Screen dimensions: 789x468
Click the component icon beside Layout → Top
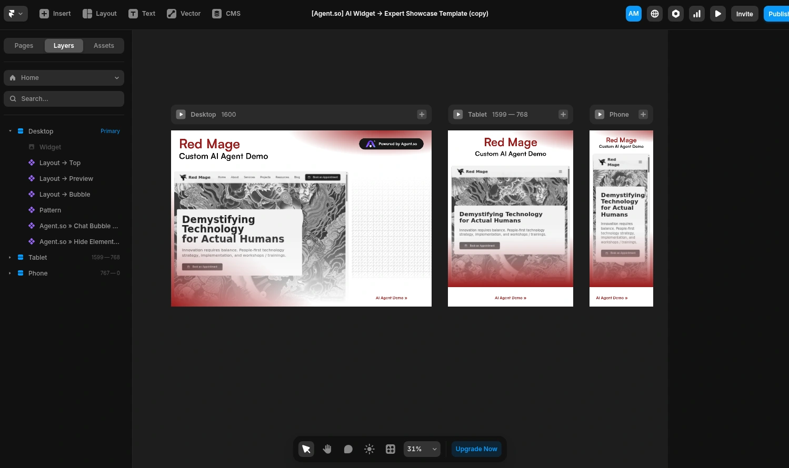pyautogui.click(x=32, y=162)
